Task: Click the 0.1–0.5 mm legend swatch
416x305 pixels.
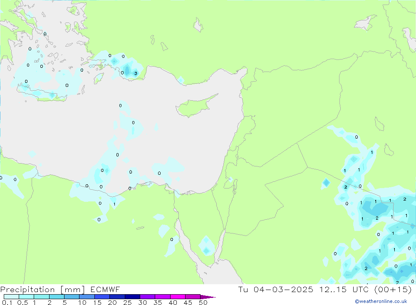Action: pyautogui.click(x=11, y=297)
